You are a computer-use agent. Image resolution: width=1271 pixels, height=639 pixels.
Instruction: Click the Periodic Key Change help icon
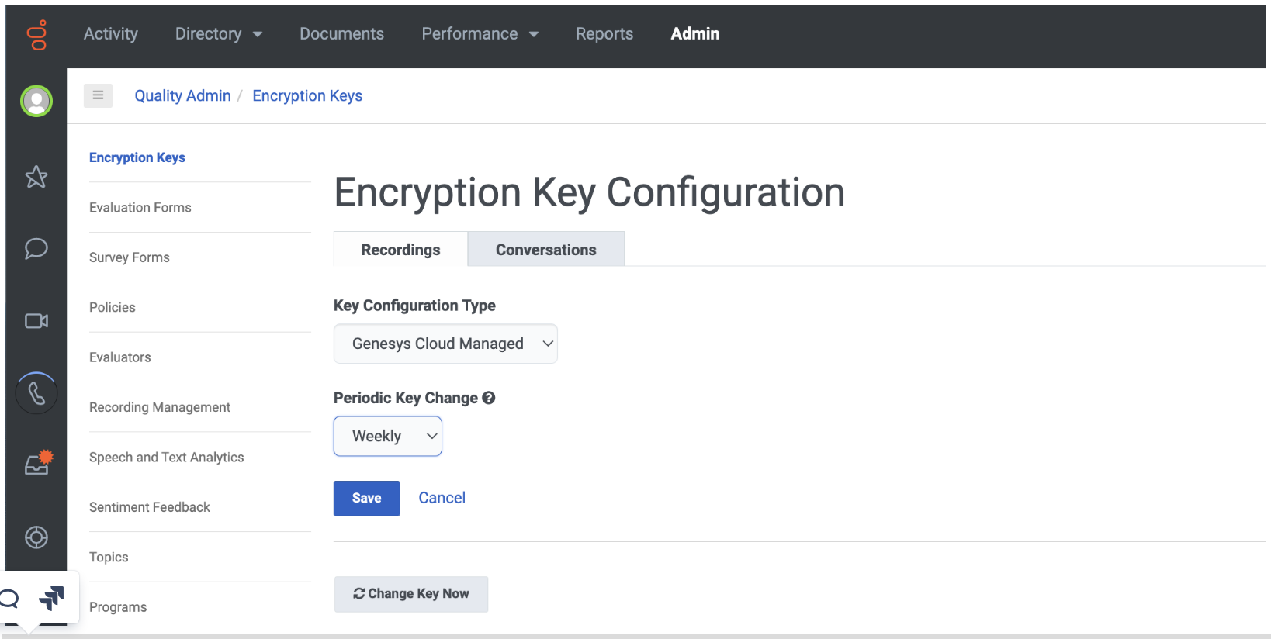click(489, 398)
